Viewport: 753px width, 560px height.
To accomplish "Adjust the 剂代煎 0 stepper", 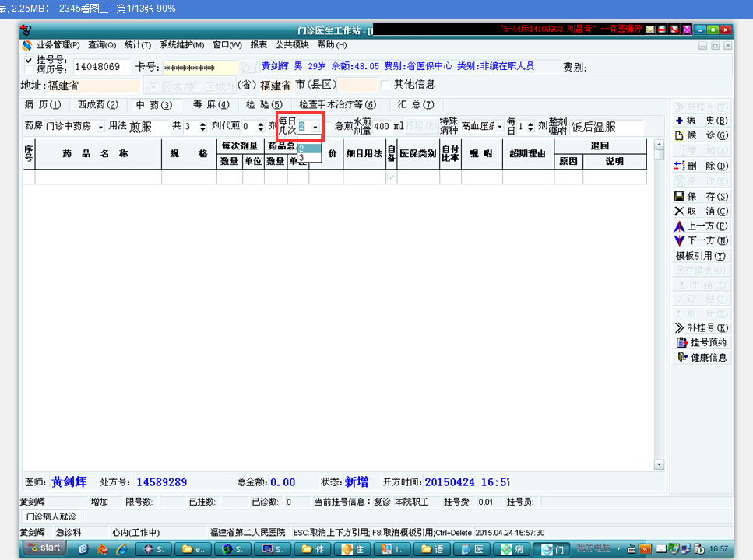I will click(x=261, y=127).
